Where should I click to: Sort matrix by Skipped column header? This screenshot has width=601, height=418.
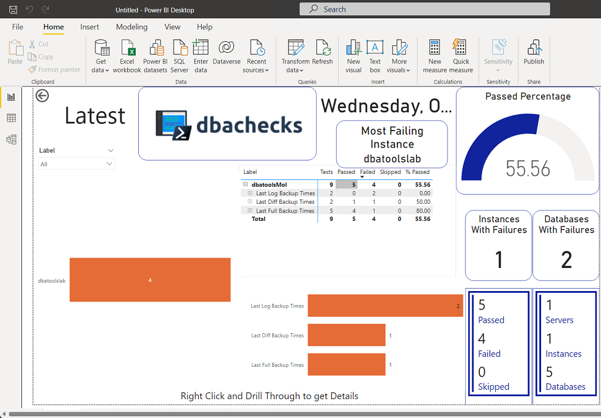click(x=390, y=172)
